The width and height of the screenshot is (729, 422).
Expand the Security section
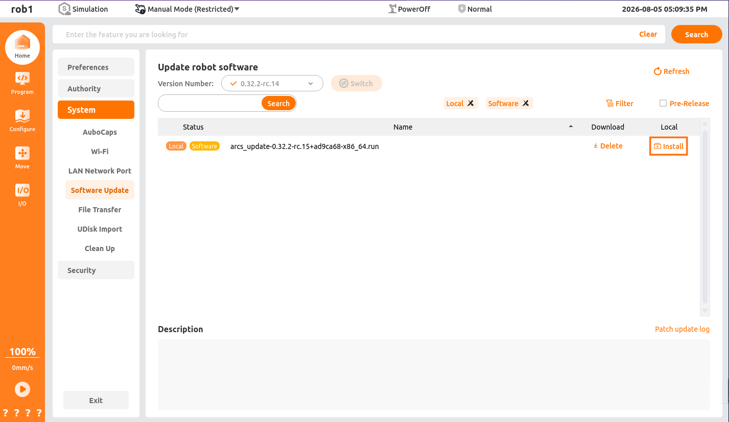click(96, 270)
